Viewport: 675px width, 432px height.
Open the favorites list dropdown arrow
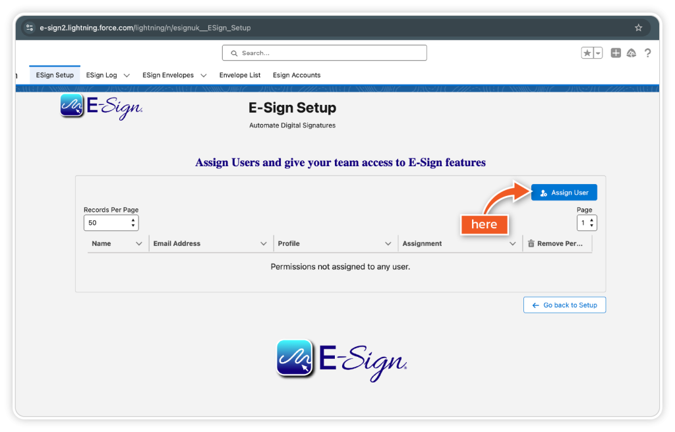click(598, 53)
